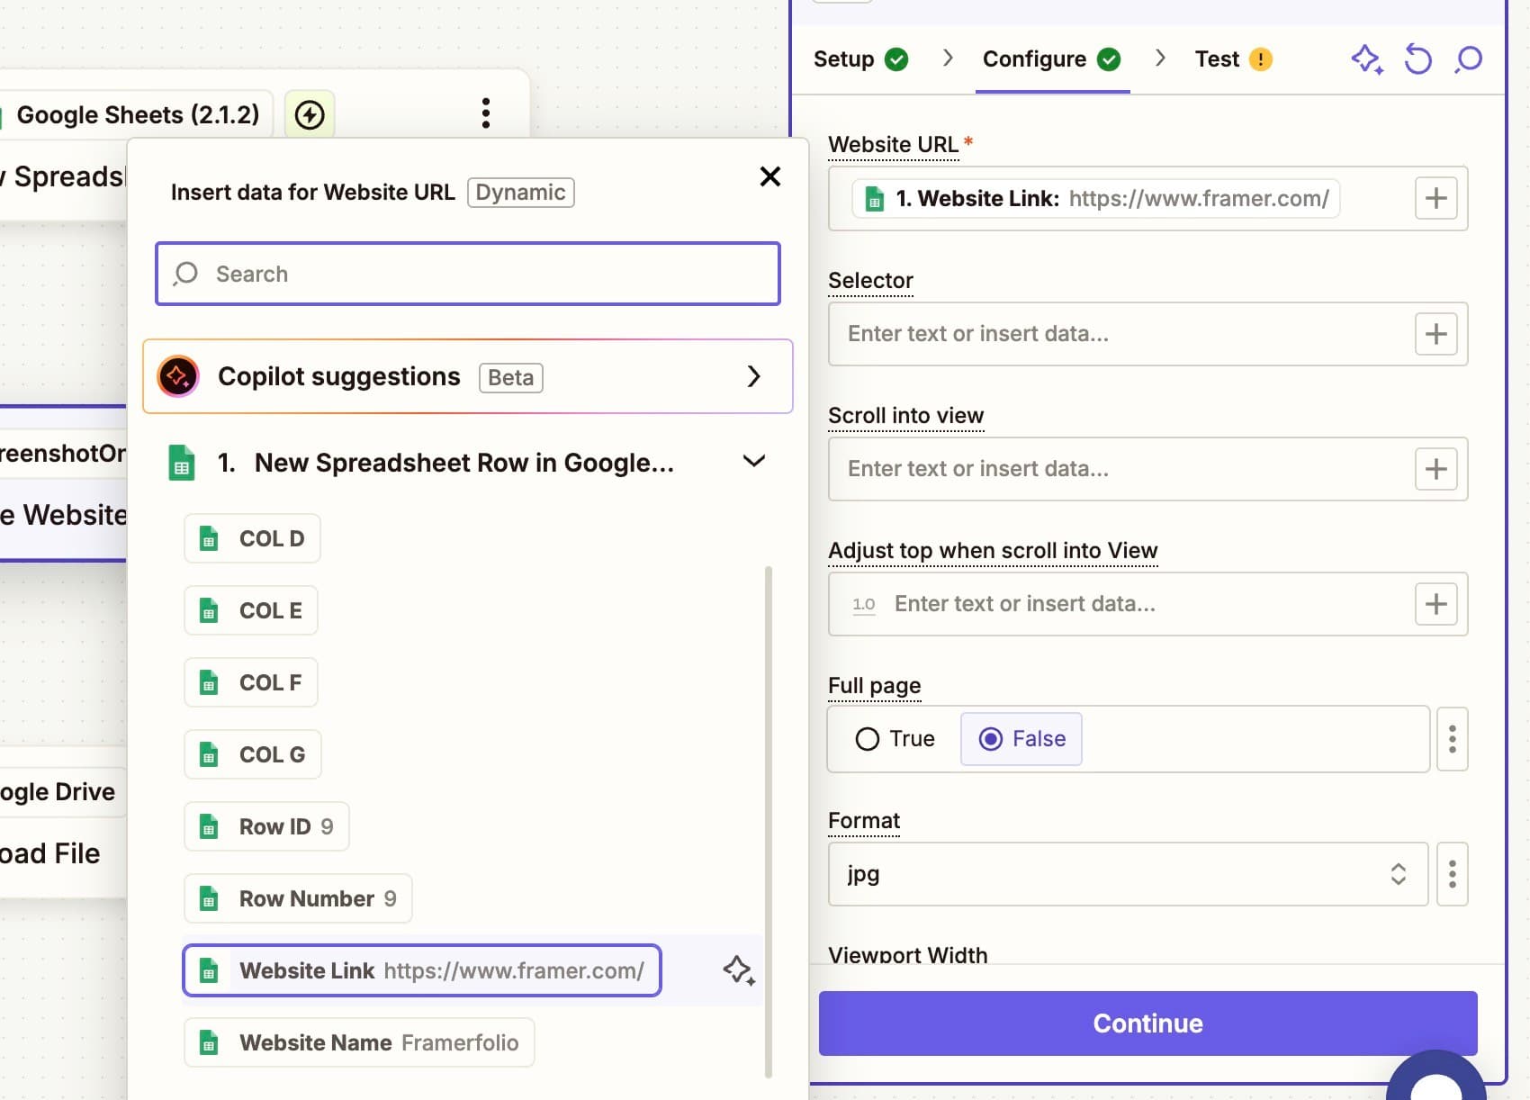Viewport: 1530px width, 1100px height.
Task: Click the Copilot suggestions logo icon
Action: [x=178, y=376]
